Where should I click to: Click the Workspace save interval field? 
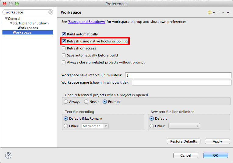coord(178,75)
